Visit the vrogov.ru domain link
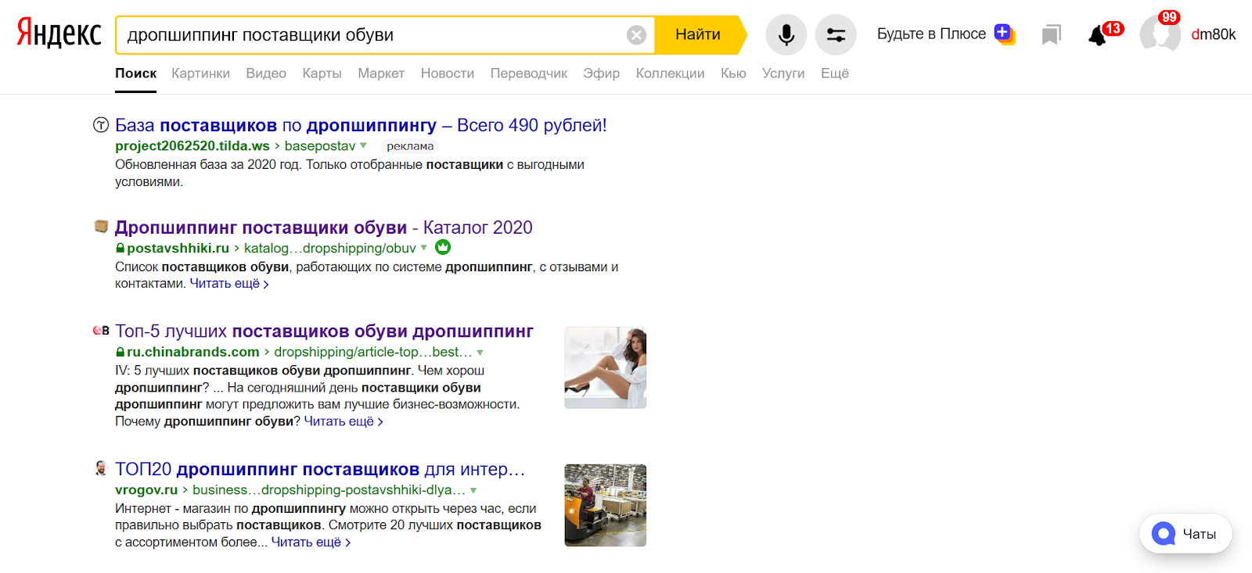 tap(146, 490)
